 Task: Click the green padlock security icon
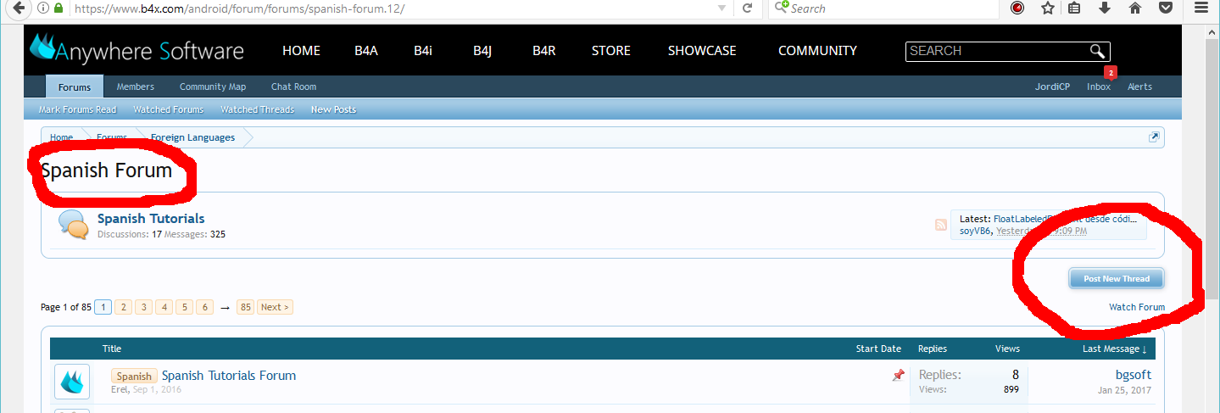[x=58, y=8]
